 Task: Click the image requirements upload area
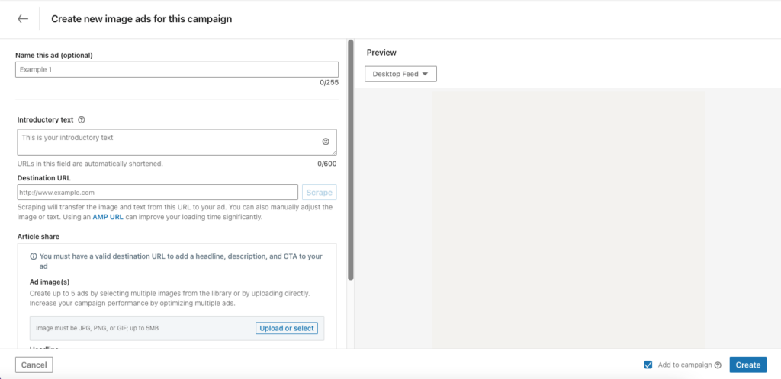(x=177, y=328)
